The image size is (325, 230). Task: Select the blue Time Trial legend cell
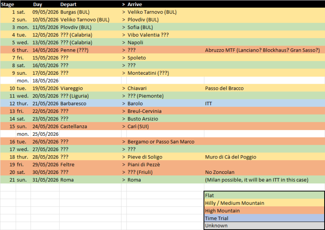pos(264,218)
